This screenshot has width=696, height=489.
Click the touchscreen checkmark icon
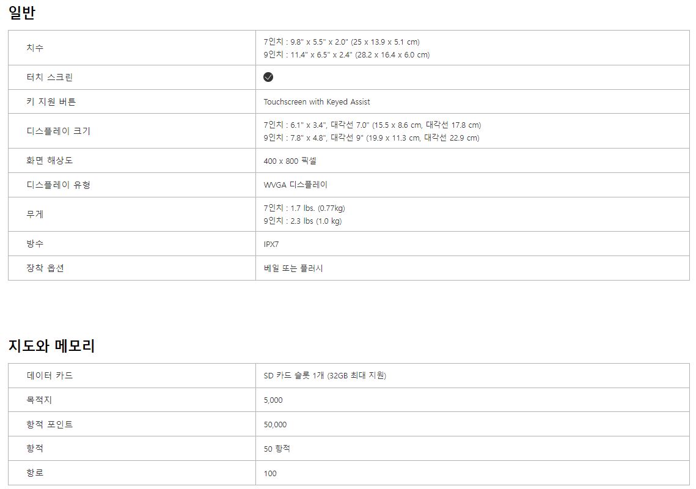tap(268, 77)
